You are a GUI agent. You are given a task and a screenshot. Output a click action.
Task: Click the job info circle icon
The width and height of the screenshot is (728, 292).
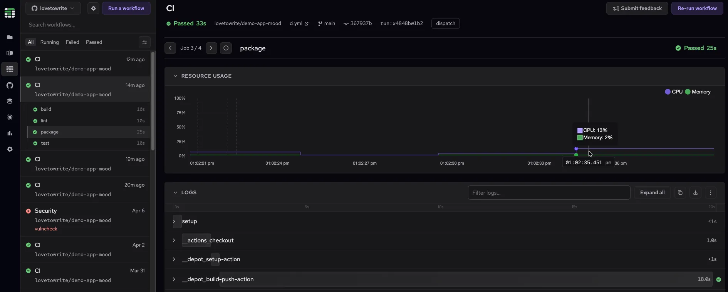226,48
